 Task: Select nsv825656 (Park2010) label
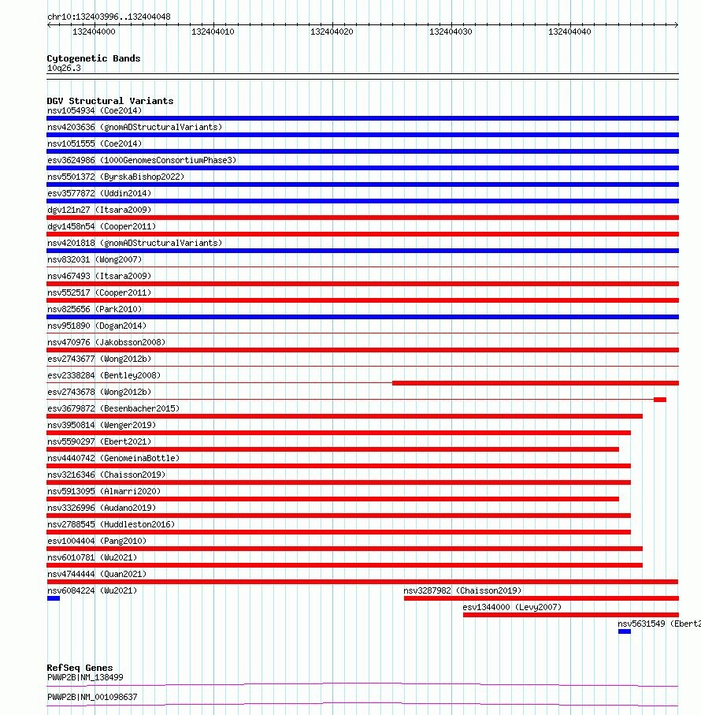[x=95, y=309]
